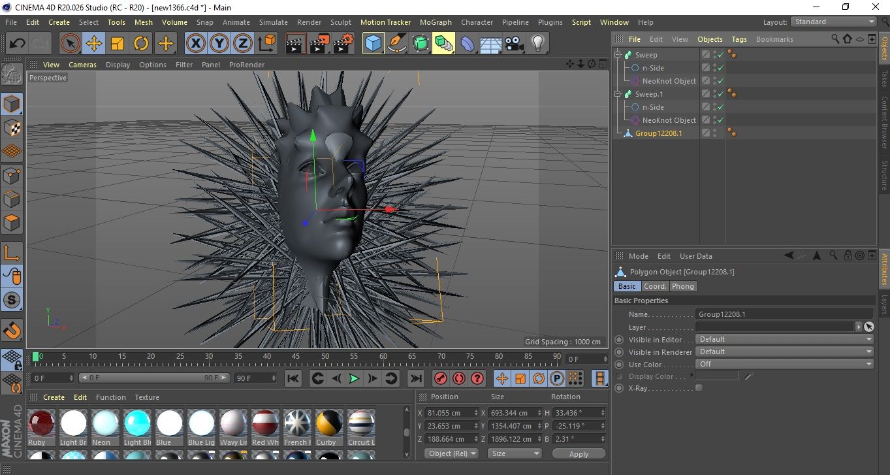
Task: Select the Curby material swatch
Action: pyautogui.click(x=329, y=424)
